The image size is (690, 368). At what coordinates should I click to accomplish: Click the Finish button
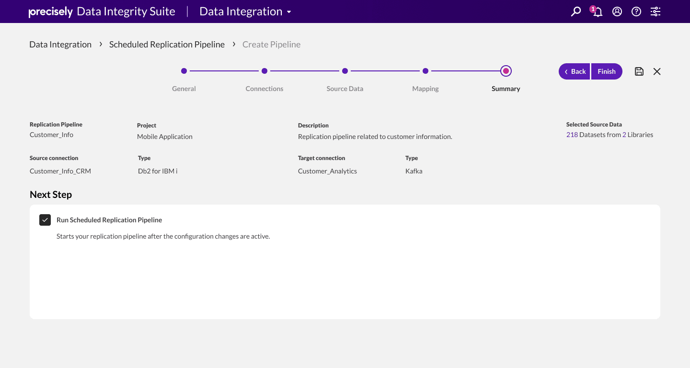tap(607, 71)
